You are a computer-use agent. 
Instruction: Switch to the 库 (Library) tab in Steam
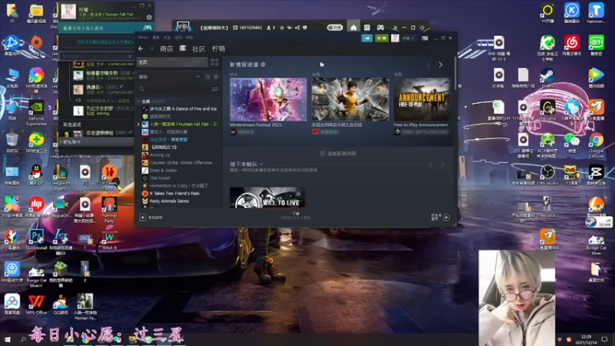tap(183, 48)
